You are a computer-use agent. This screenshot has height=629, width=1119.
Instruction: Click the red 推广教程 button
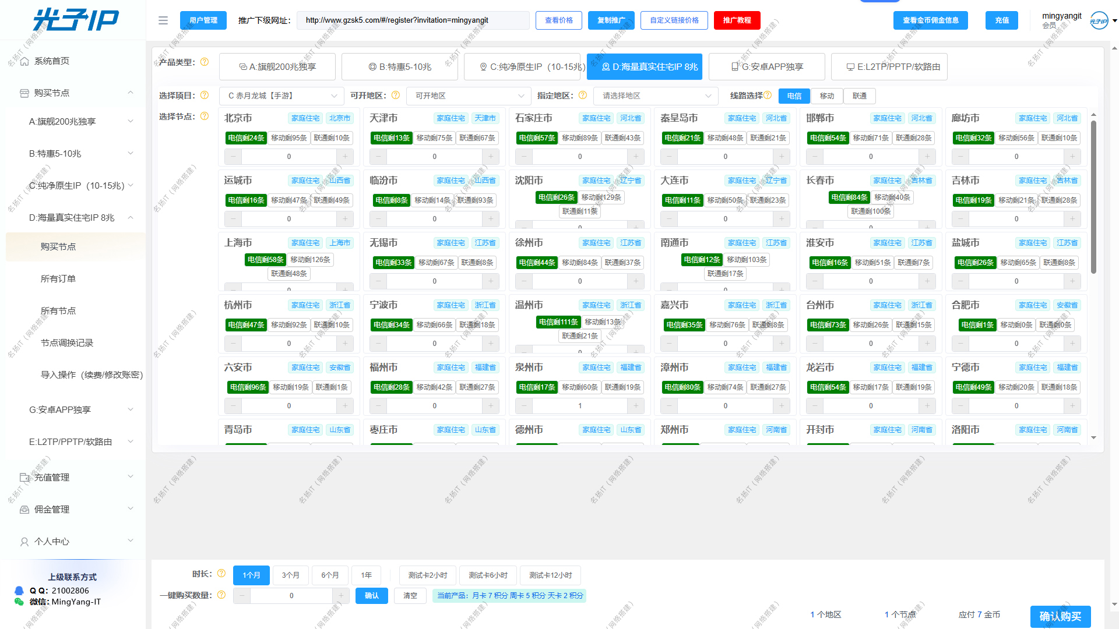[737, 20]
